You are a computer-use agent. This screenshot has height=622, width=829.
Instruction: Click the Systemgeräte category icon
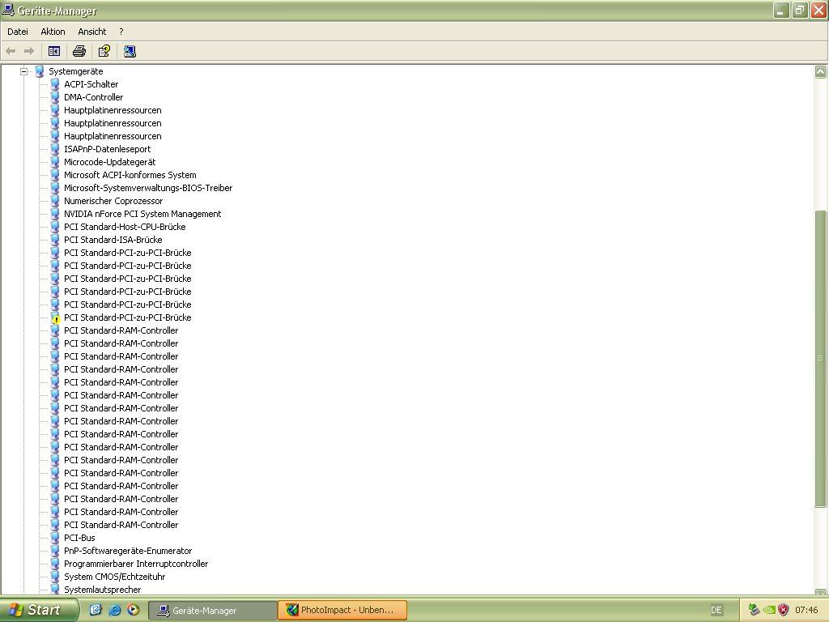click(40, 71)
